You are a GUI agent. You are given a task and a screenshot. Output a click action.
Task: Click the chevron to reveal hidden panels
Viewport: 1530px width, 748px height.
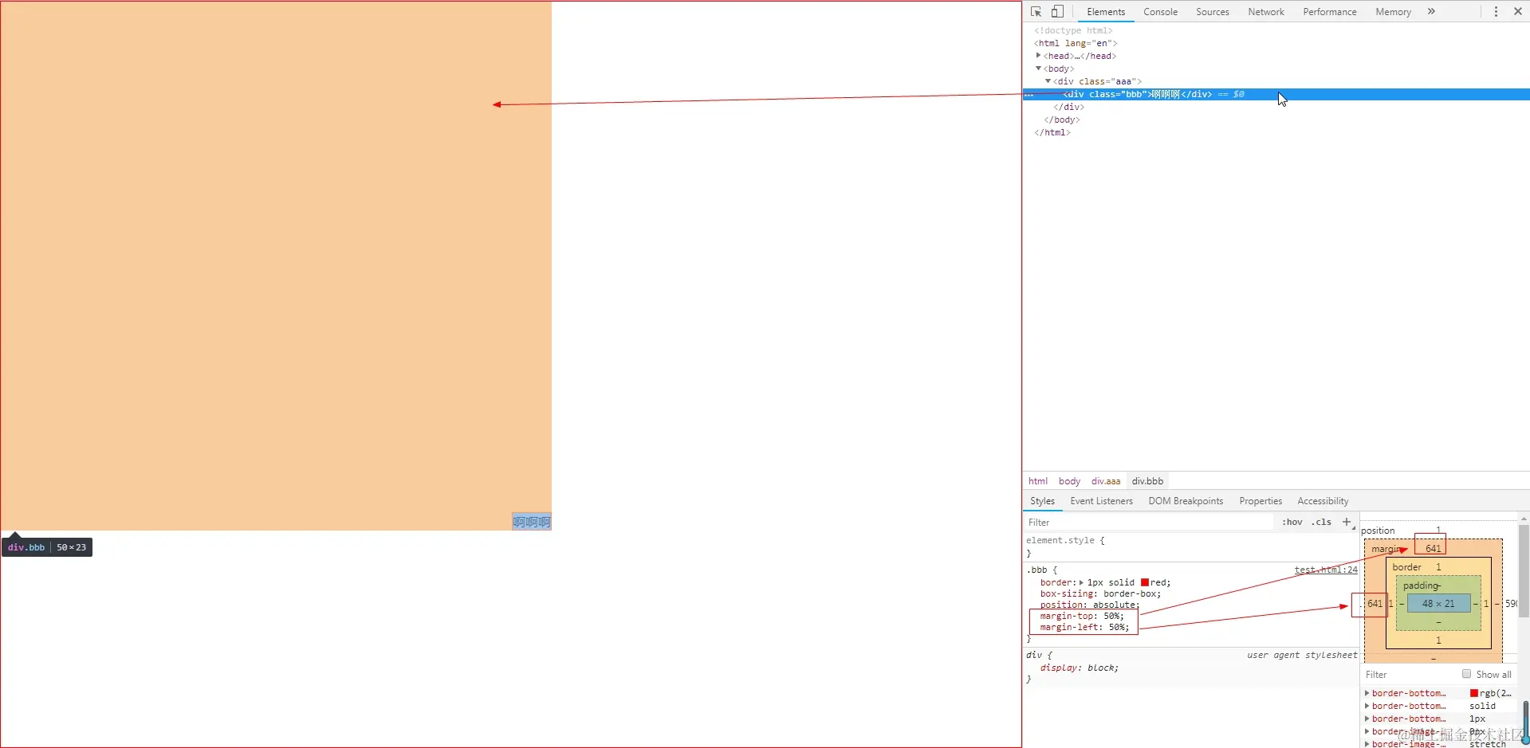tap(1431, 11)
